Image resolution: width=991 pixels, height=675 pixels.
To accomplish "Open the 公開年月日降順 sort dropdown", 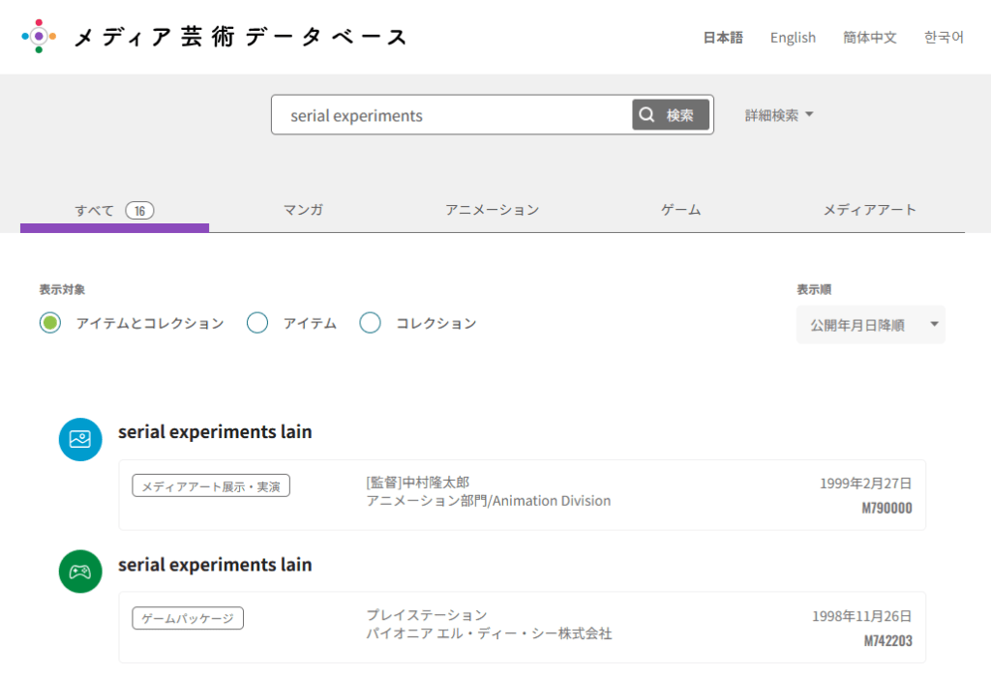I will click(x=870, y=325).
